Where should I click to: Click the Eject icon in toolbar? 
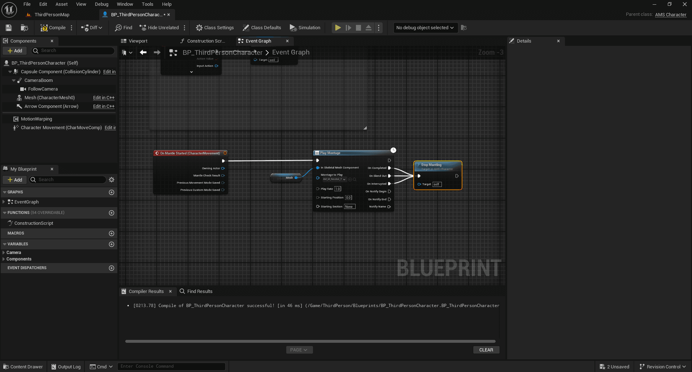[369, 28]
